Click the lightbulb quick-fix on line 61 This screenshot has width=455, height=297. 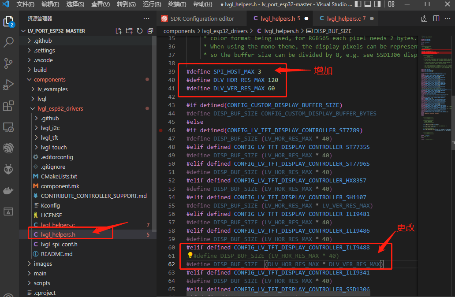[x=190, y=255]
